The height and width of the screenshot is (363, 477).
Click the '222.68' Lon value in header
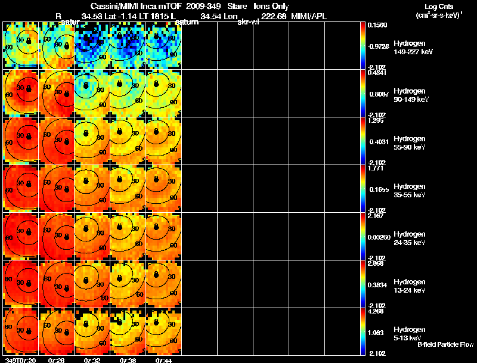tap(274, 17)
